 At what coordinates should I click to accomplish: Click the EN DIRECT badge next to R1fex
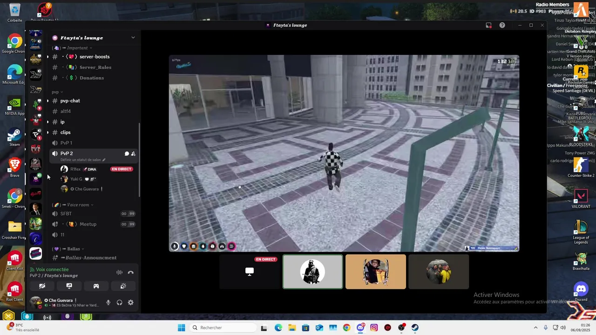[x=122, y=169]
